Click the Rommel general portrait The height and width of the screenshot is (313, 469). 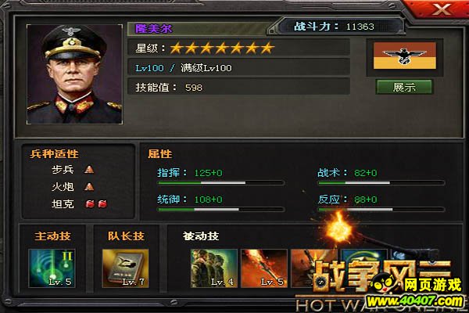click(74, 74)
